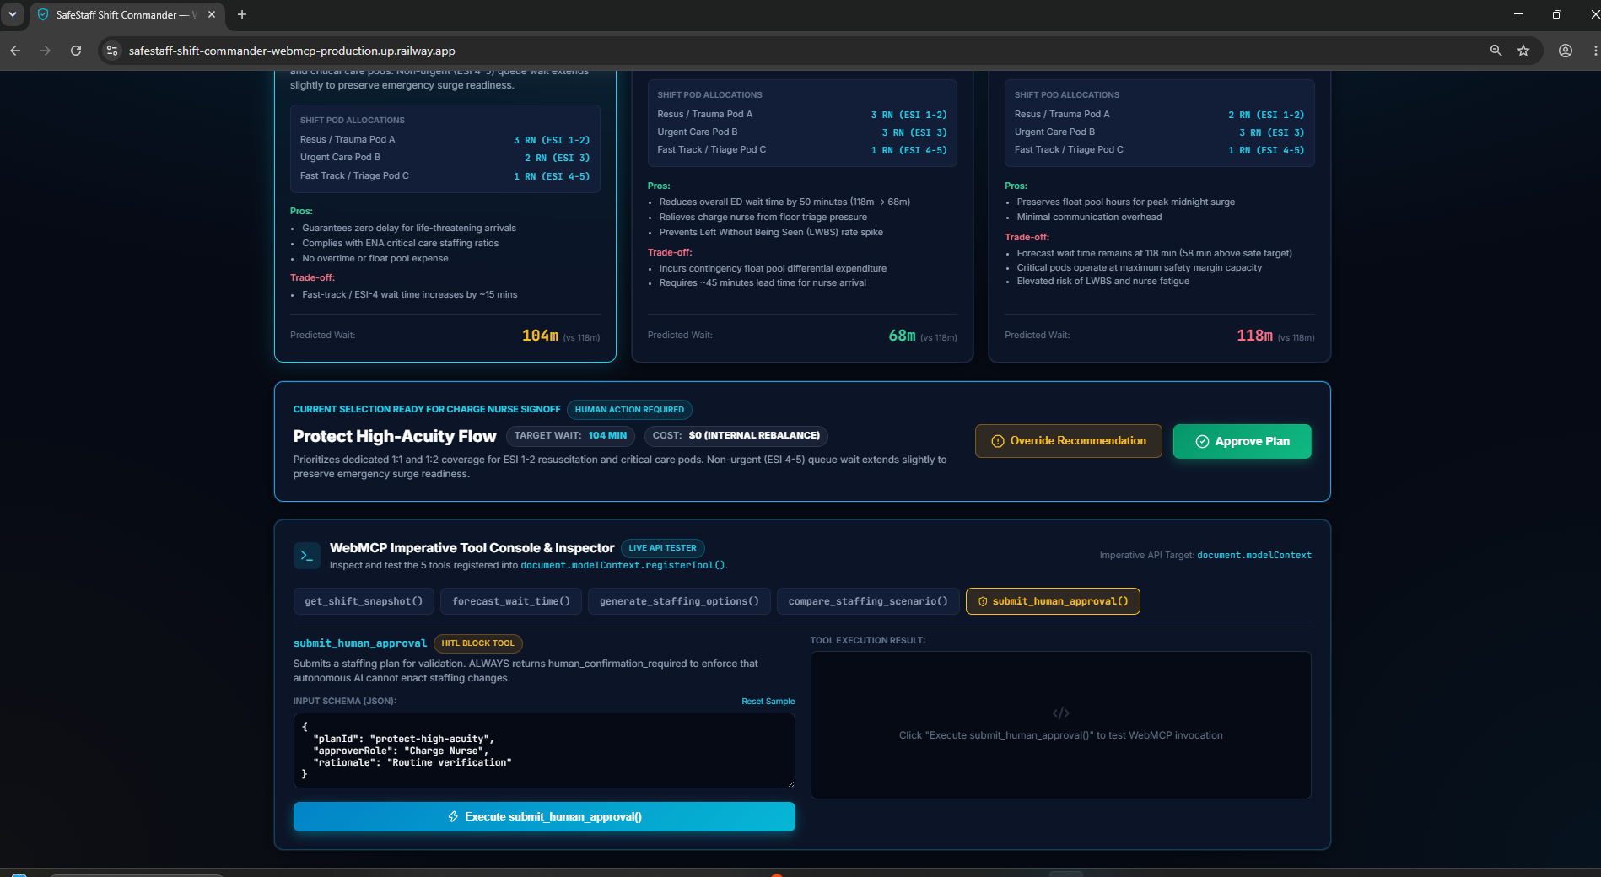Click the browser address bar URL

pyautogui.click(x=292, y=51)
